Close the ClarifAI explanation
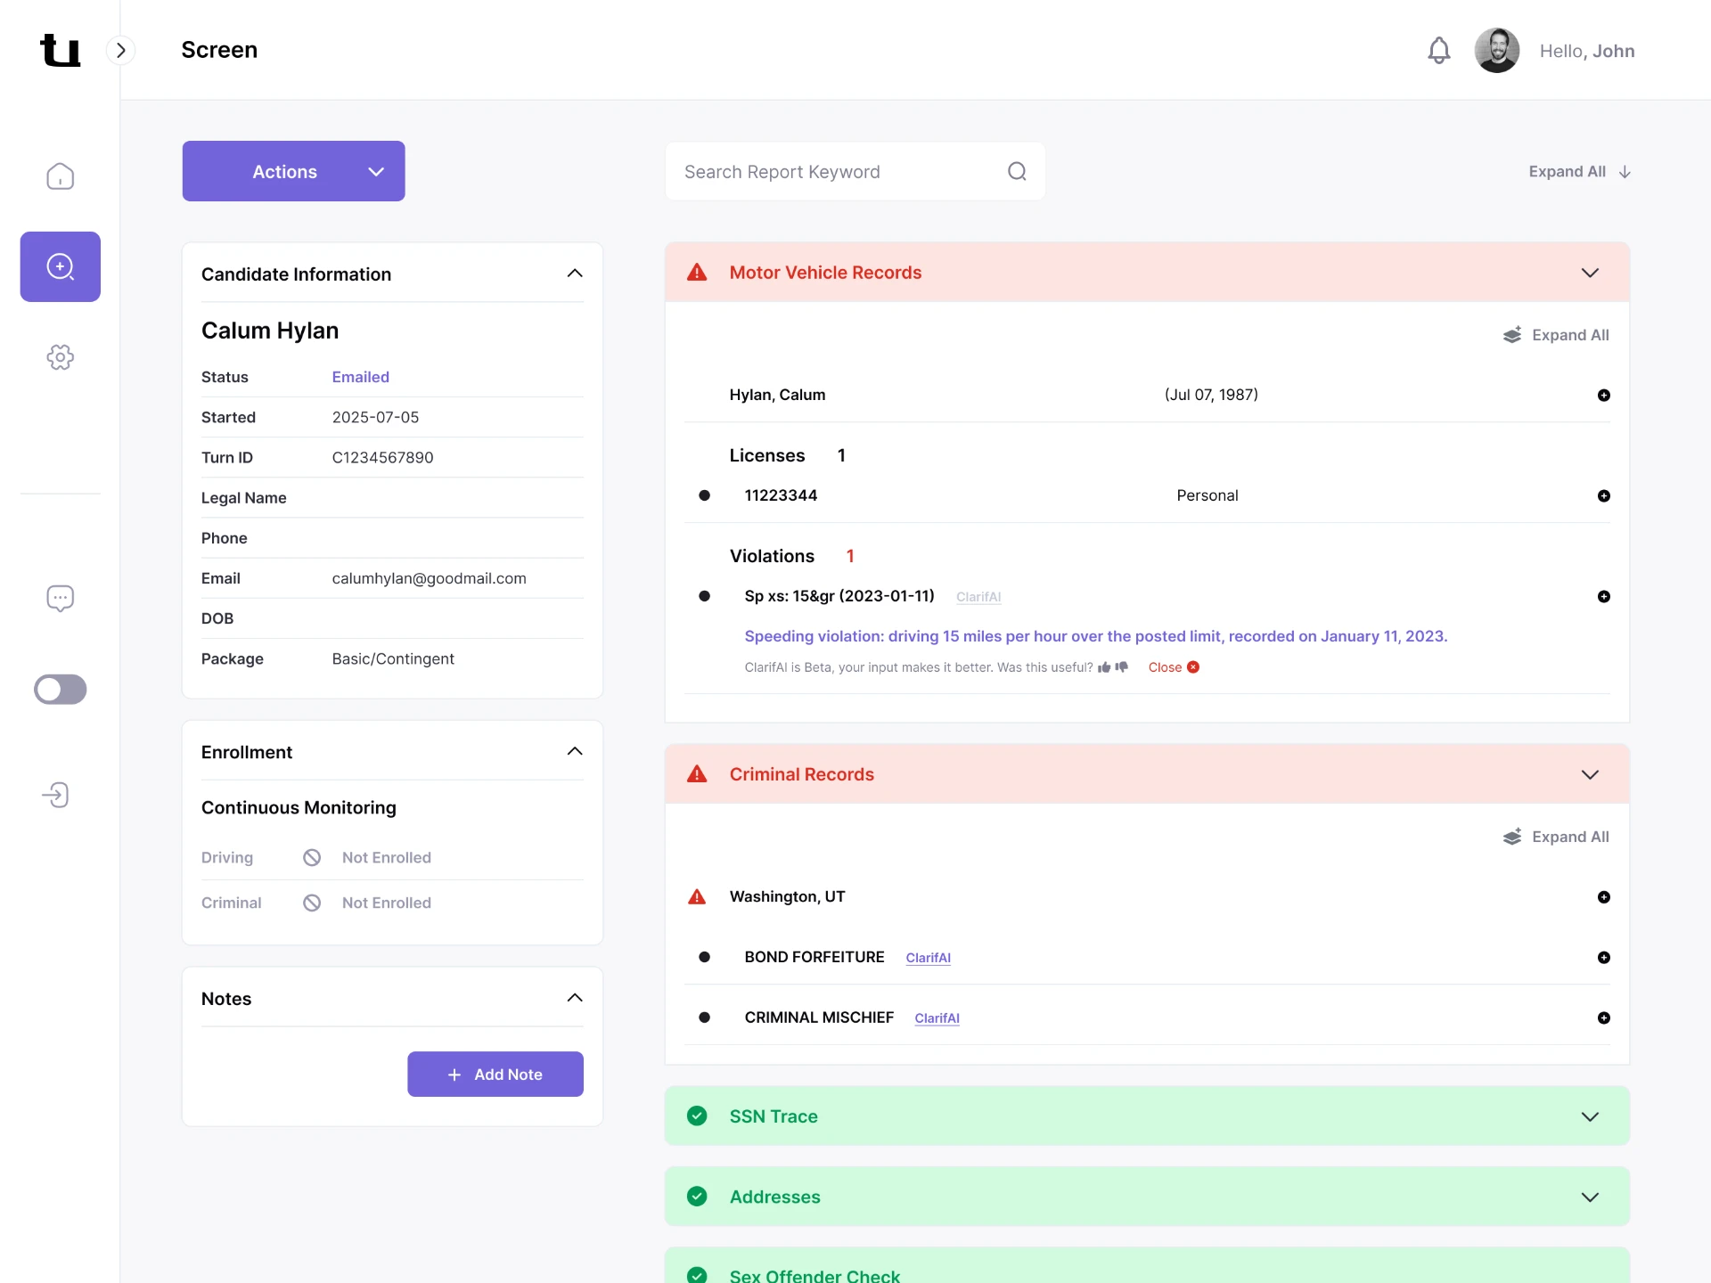 (1174, 667)
